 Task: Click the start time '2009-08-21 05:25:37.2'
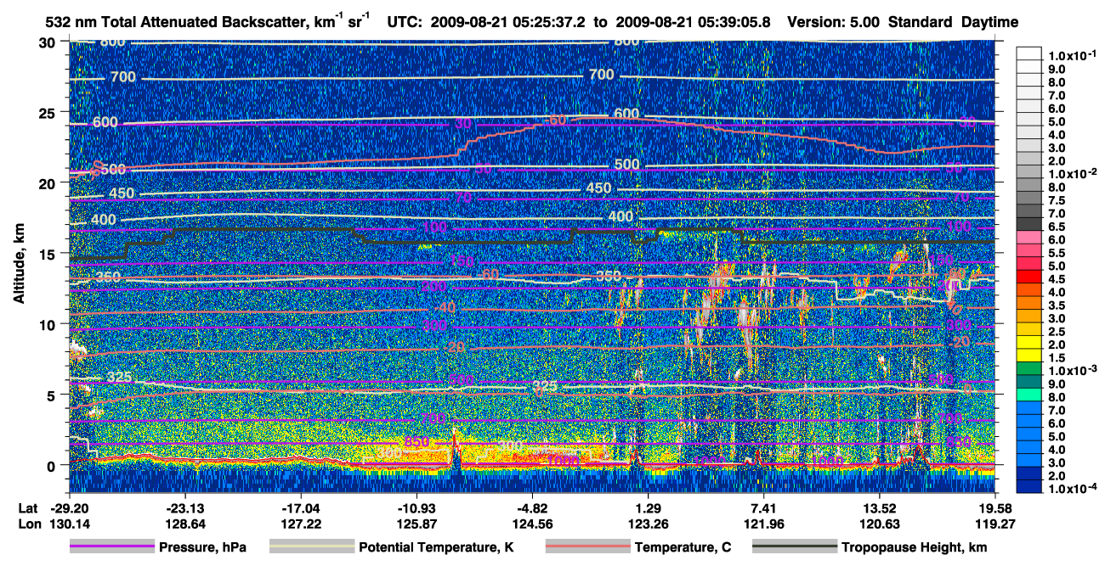[x=506, y=21]
